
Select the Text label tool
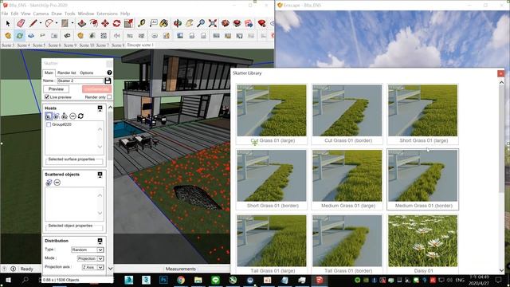[154, 23]
